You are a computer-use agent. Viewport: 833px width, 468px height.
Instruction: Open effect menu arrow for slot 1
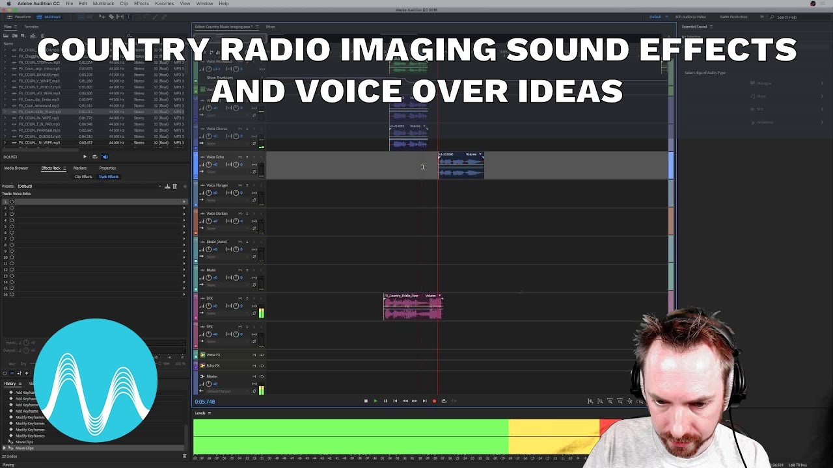click(x=184, y=202)
